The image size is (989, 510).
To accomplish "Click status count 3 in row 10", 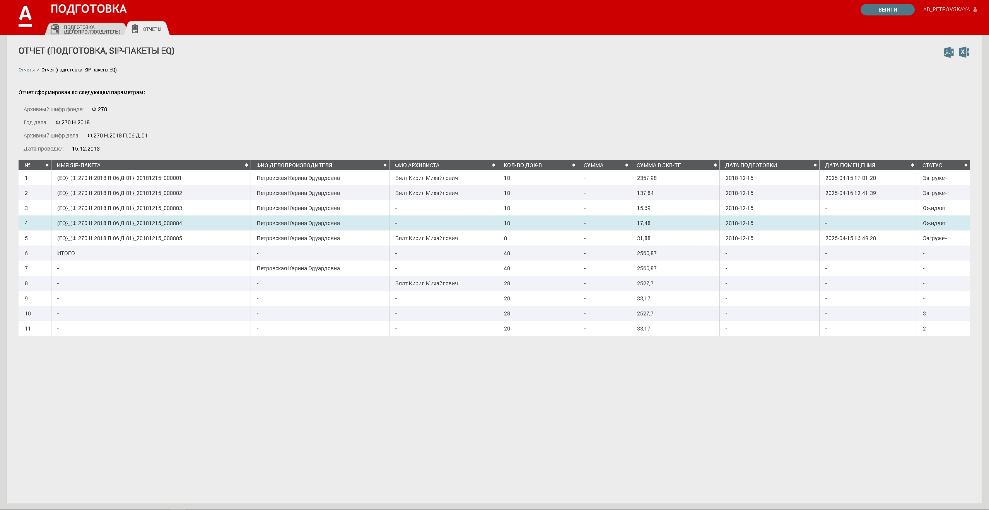I will click(x=924, y=313).
